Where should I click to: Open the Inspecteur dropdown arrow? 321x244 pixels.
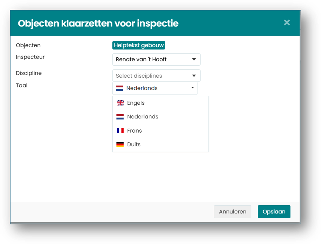194,59
